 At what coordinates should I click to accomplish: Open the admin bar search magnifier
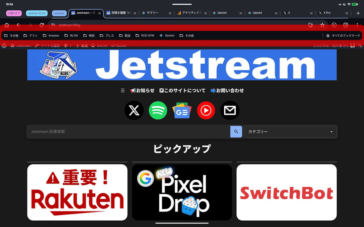(x=360, y=45)
